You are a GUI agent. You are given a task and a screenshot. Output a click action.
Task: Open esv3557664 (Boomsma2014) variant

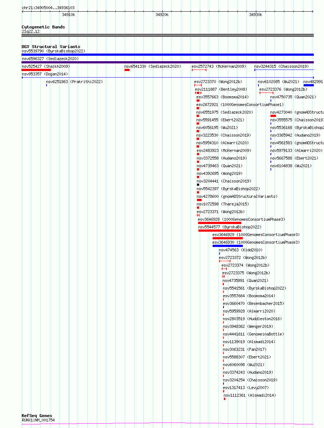pyautogui.click(x=249, y=296)
